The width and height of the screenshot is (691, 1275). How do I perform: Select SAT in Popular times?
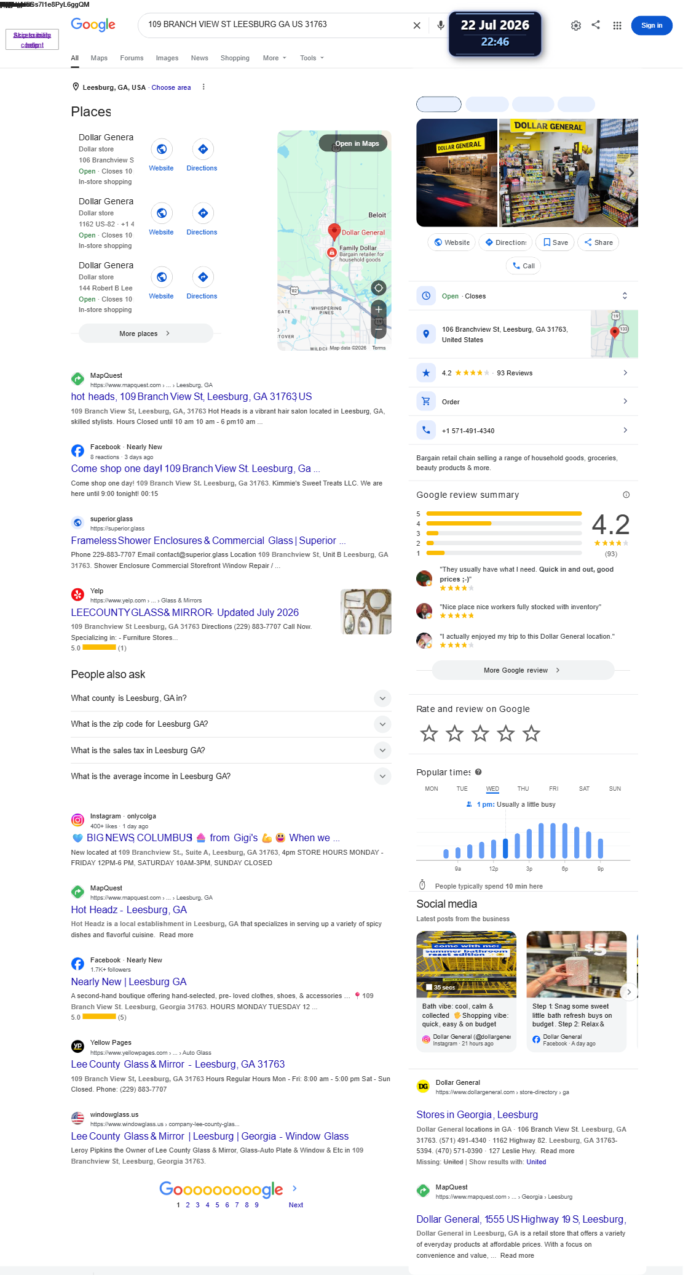[x=584, y=788]
